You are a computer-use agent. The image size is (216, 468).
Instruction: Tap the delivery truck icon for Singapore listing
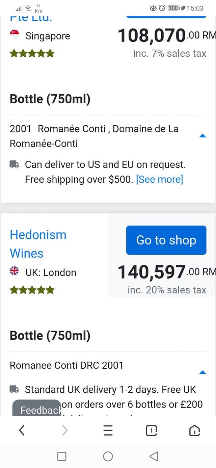(14, 165)
